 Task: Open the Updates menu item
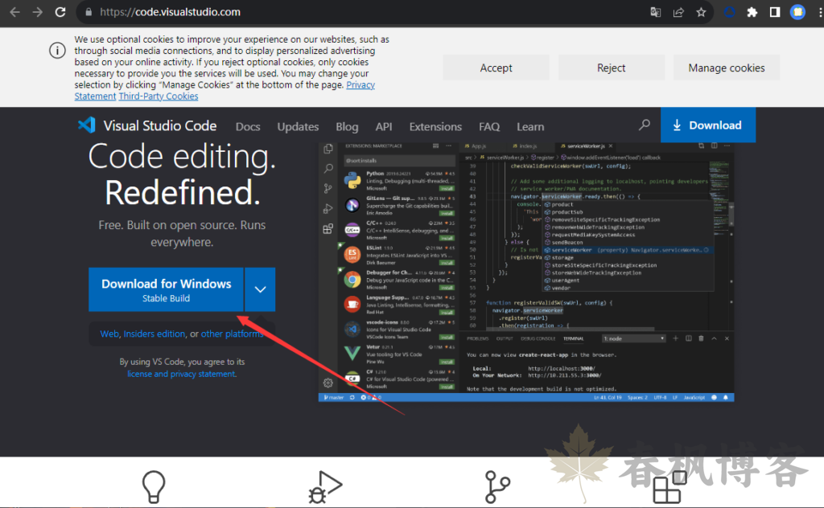pyautogui.click(x=298, y=126)
